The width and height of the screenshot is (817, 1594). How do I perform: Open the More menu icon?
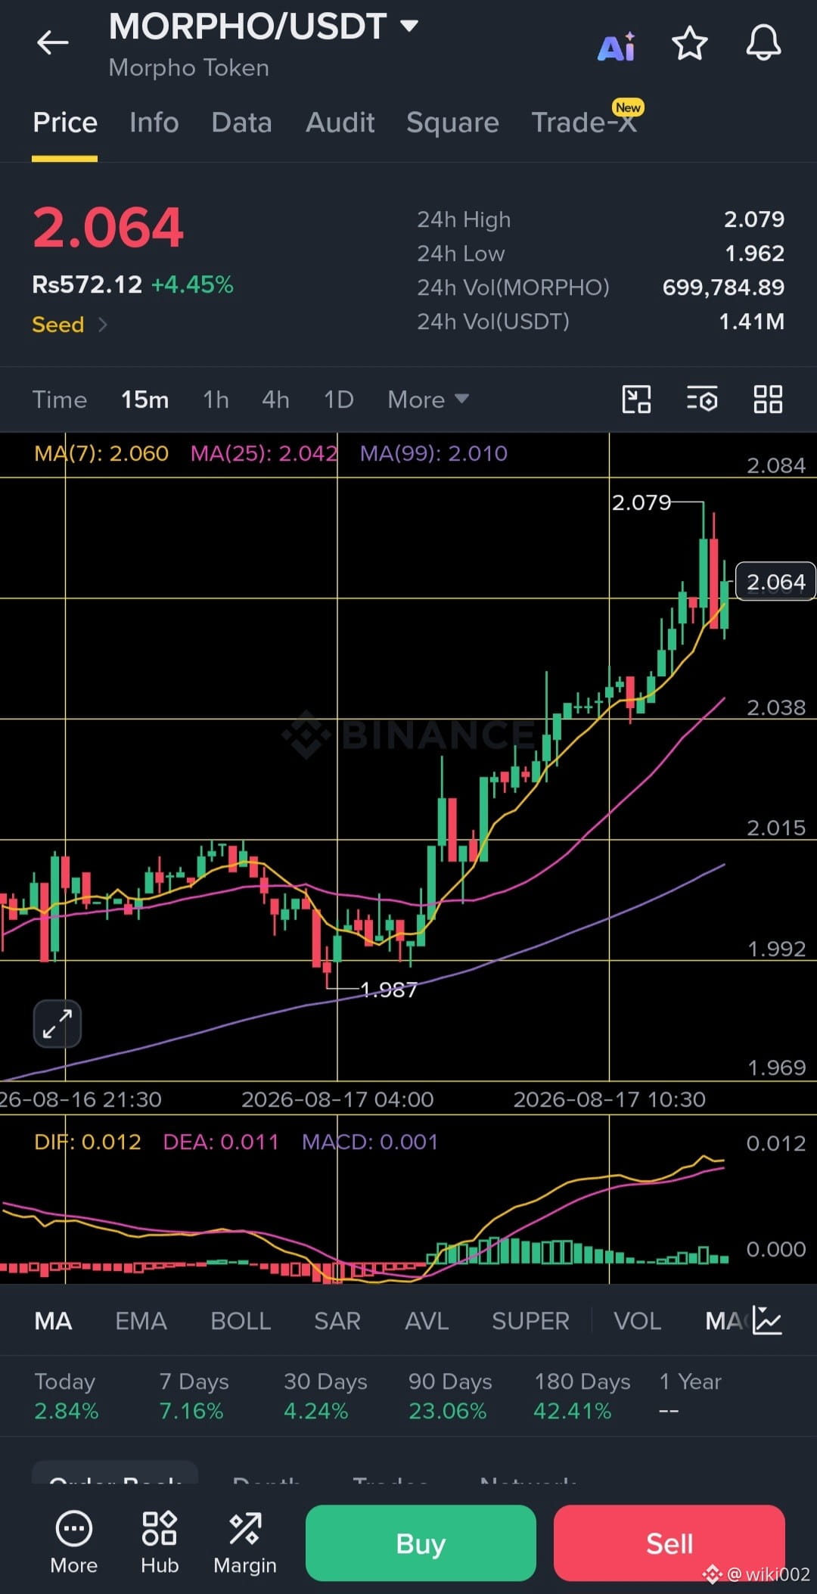(x=74, y=1543)
